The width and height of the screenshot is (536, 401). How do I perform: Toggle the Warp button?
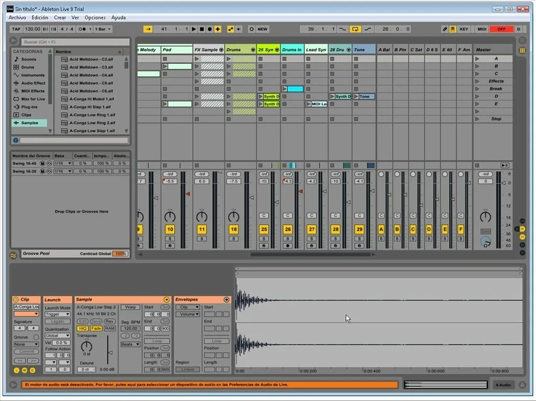(x=130, y=307)
